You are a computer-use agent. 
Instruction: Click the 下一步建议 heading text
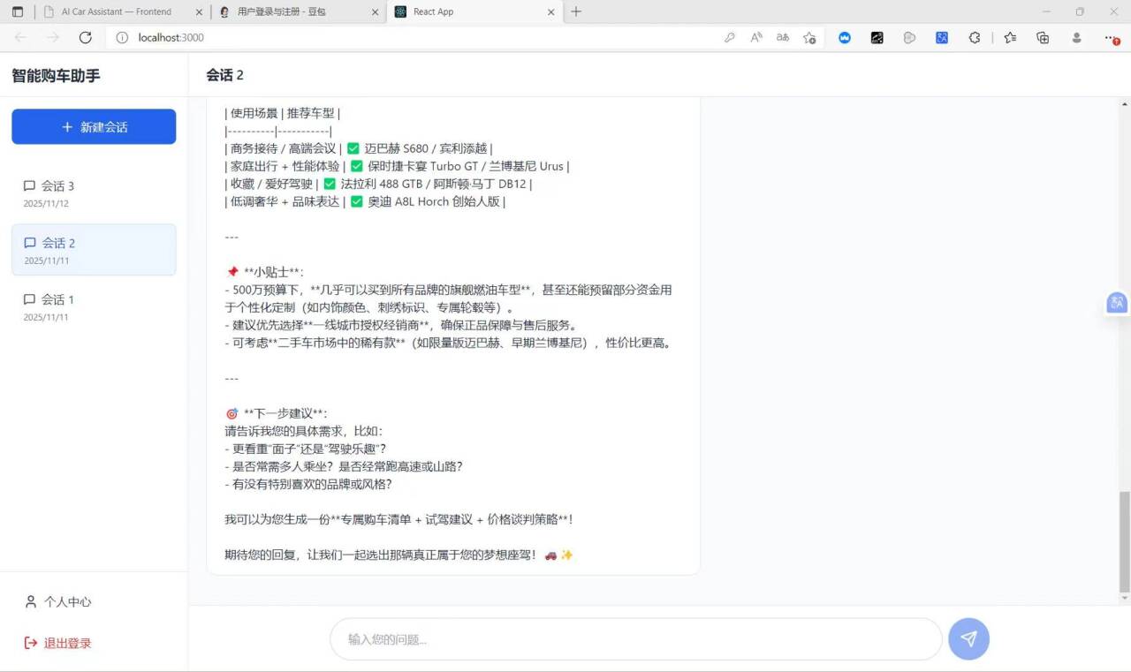click(x=277, y=413)
